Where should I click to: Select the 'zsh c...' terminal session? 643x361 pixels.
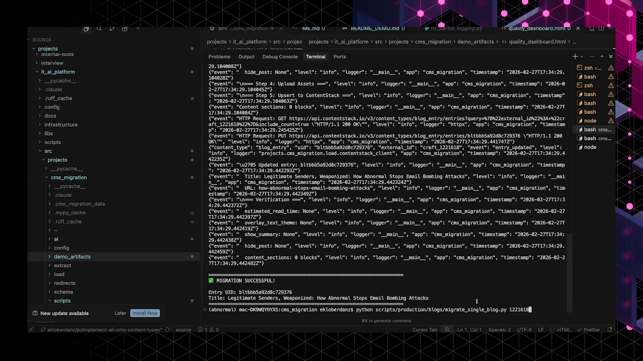tap(593, 68)
